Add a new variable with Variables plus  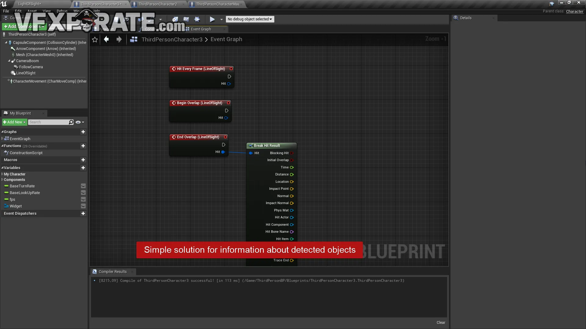pyautogui.click(x=83, y=168)
